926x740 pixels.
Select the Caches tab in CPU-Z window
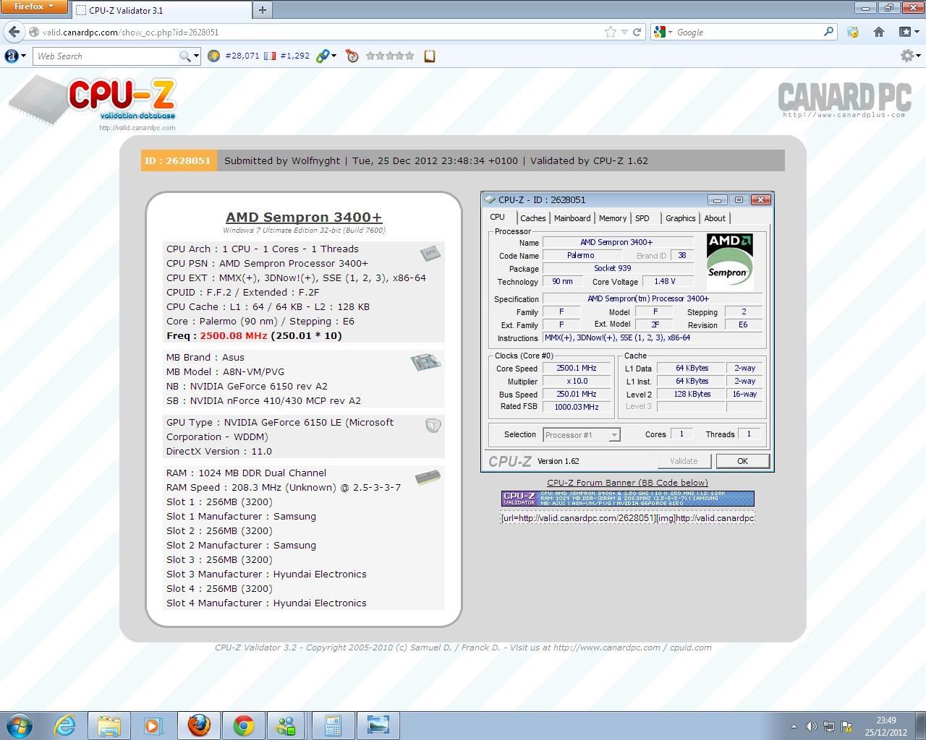point(533,218)
